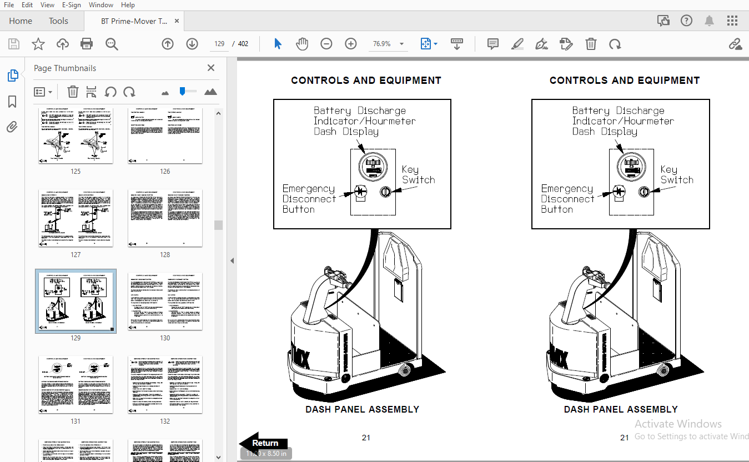The image size is (749, 462).
Task: Bookmark this file with the star icon
Action: [x=38, y=44]
